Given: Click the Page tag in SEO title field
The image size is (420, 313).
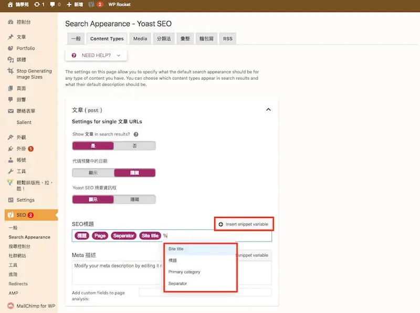Looking at the screenshot, I should pos(100,236).
